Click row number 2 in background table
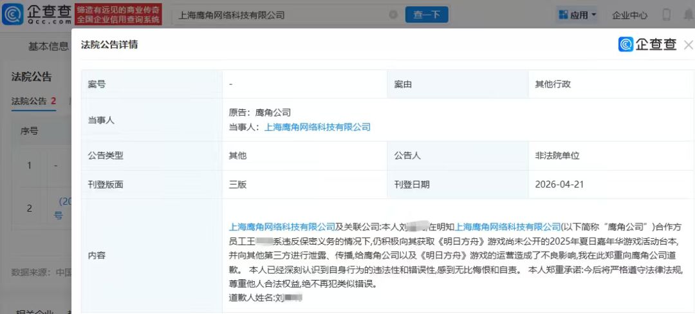This screenshot has width=695, height=314. coord(29,208)
